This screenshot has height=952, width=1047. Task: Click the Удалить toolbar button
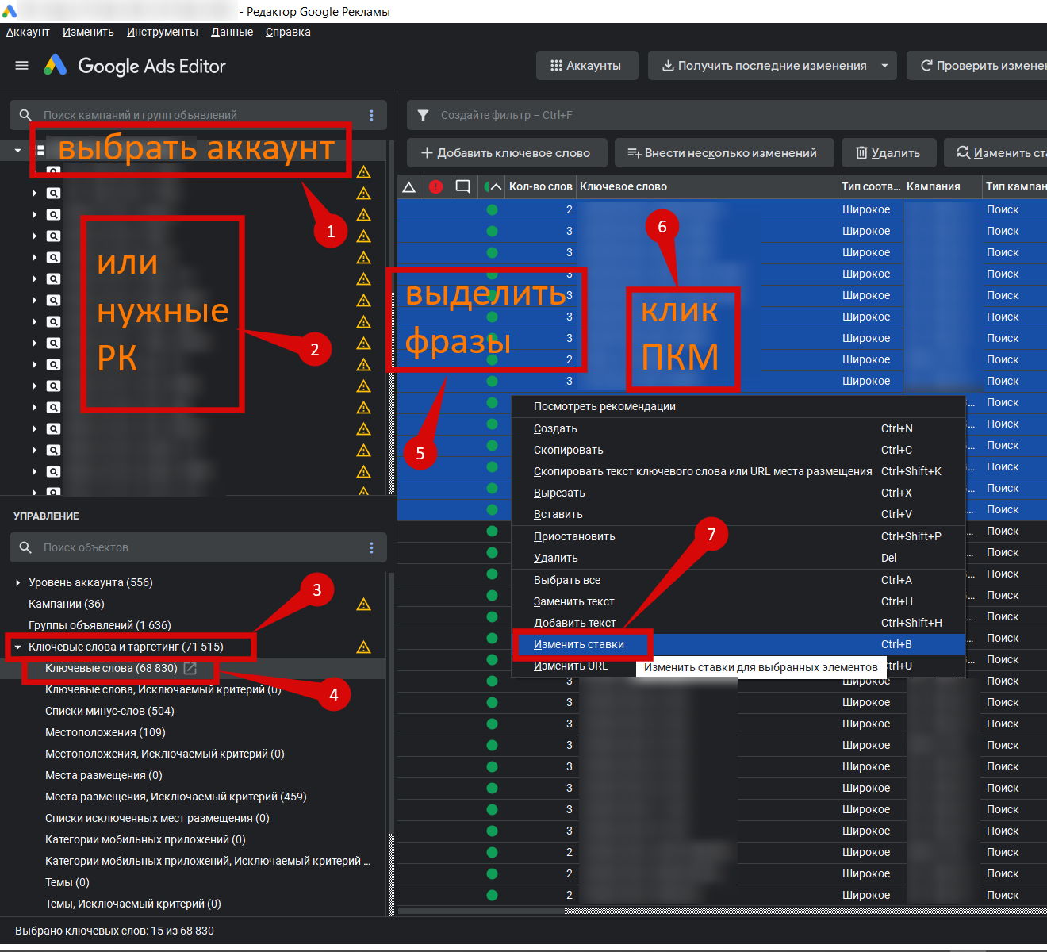888,153
